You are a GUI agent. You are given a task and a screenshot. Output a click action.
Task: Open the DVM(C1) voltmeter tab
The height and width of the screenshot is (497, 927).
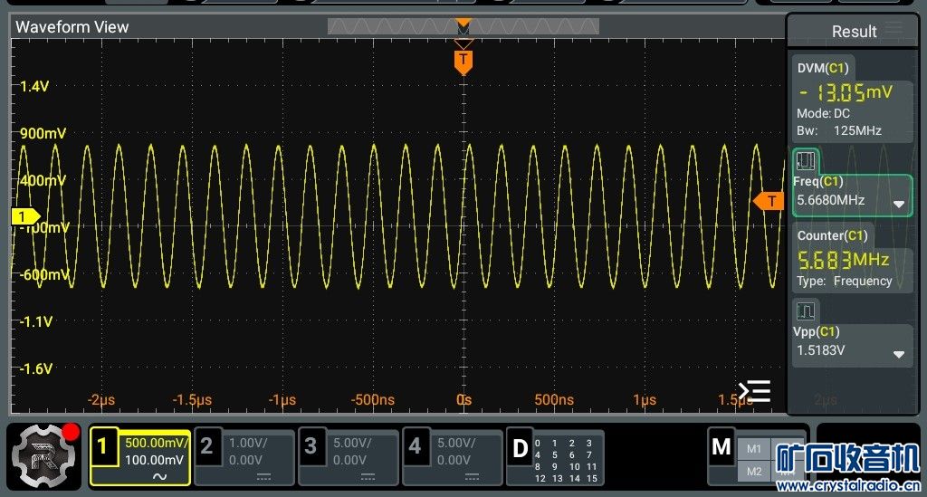(x=822, y=68)
